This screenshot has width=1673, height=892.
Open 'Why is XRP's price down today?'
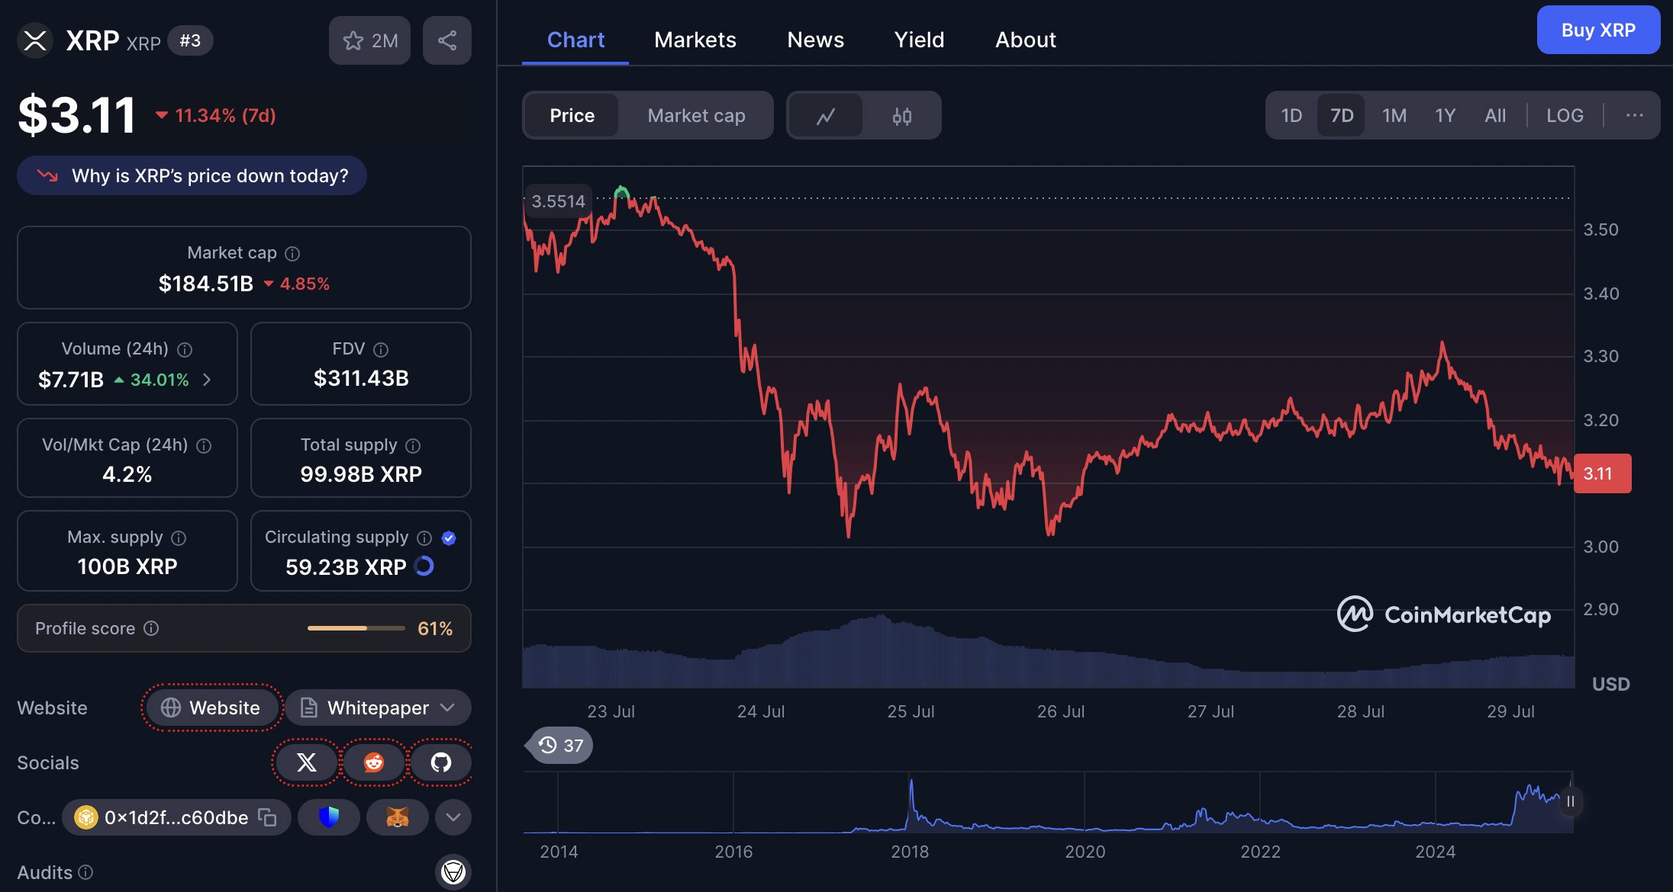tap(192, 176)
